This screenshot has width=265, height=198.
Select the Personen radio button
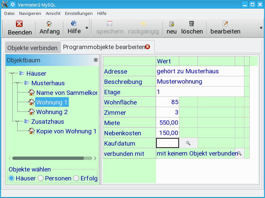[41, 178]
